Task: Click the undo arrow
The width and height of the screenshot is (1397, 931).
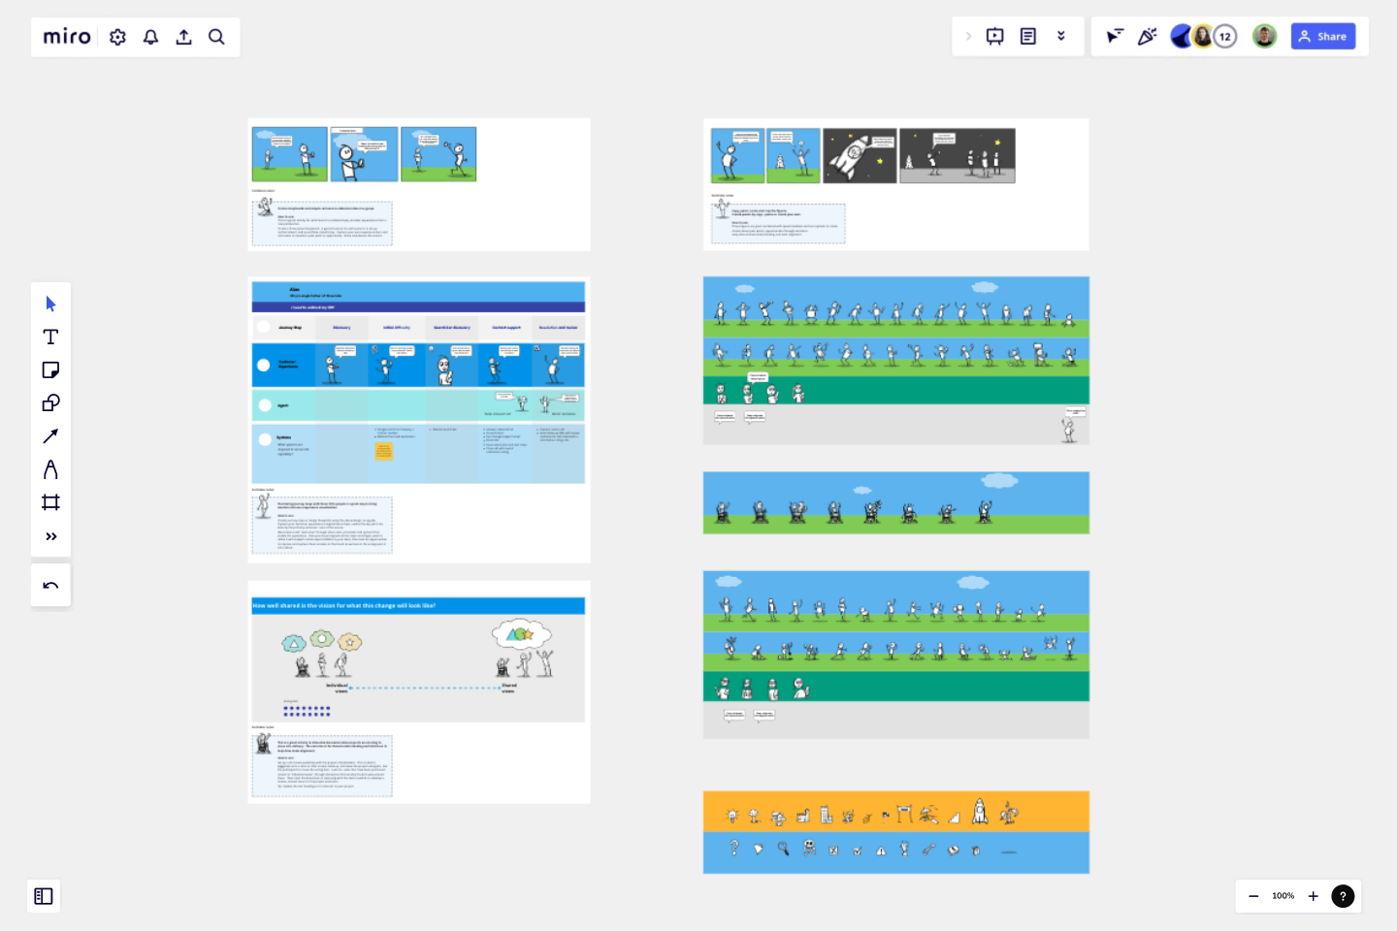Action: click(50, 585)
